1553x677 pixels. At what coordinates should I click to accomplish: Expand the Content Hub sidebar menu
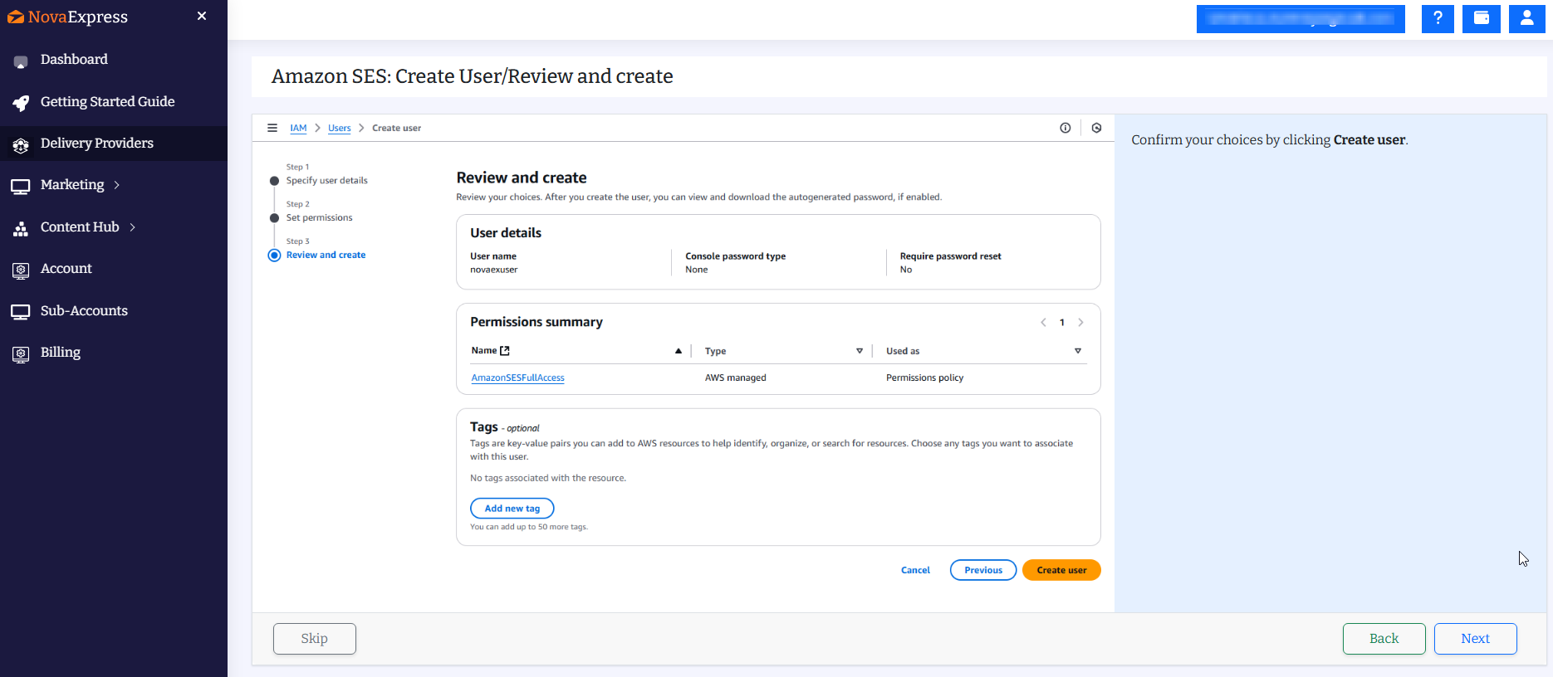[x=132, y=227]
